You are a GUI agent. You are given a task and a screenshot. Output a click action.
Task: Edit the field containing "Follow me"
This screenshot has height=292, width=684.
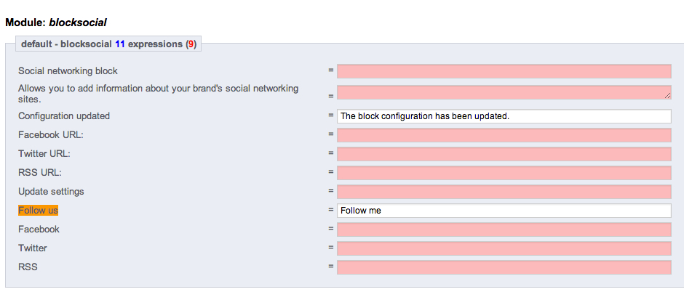[x=504, y=211]
